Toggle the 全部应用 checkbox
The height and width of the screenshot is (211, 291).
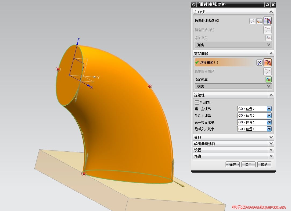pyautogui.click(x=197, y=102)
